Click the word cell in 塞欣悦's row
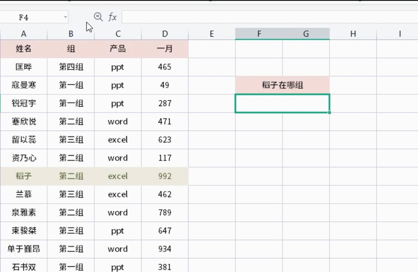Viewport: 418px width, 272px height. pos(118,122)
